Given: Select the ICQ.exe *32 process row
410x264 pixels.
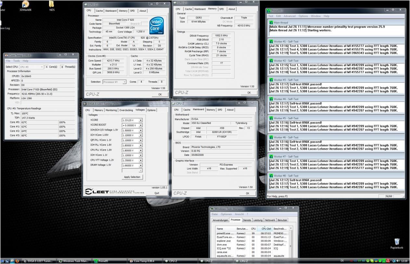Looking at the screenshot, I should [x=252, y=248].
